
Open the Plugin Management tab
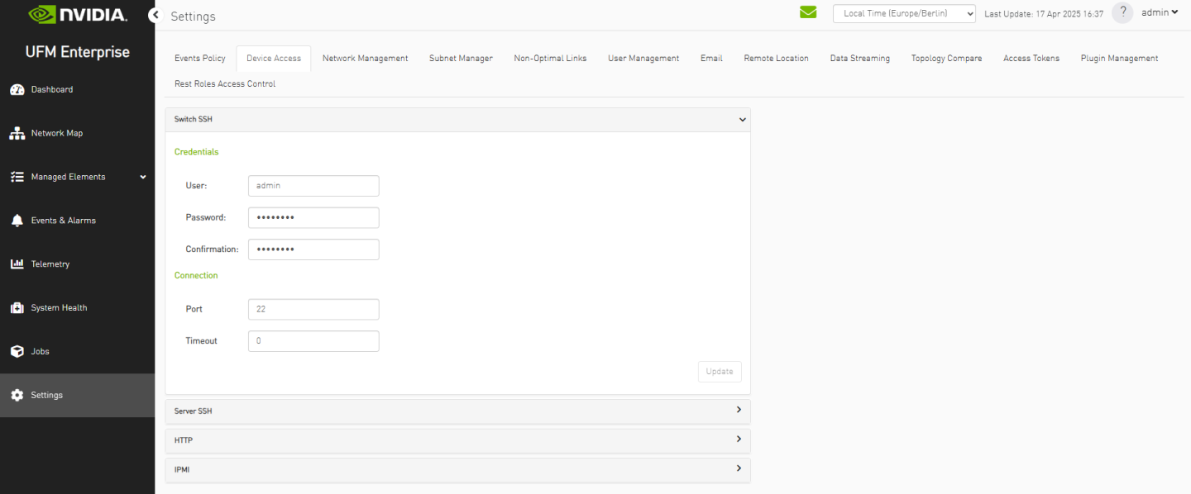pos(1119,59)
